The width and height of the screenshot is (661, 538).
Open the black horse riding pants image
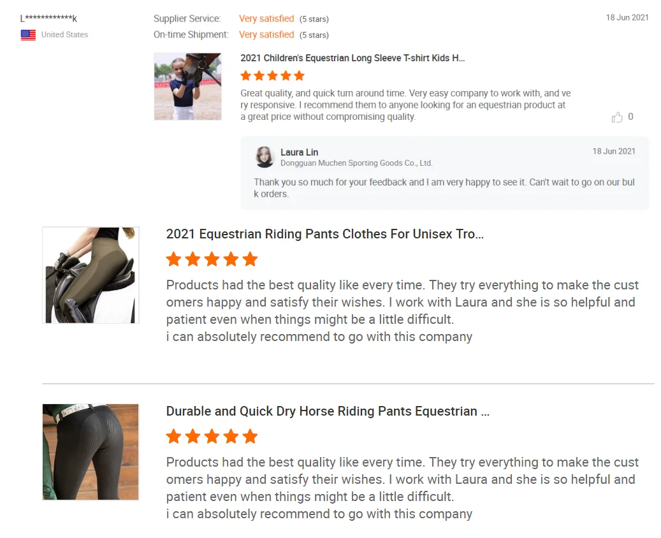click(91, 452)
